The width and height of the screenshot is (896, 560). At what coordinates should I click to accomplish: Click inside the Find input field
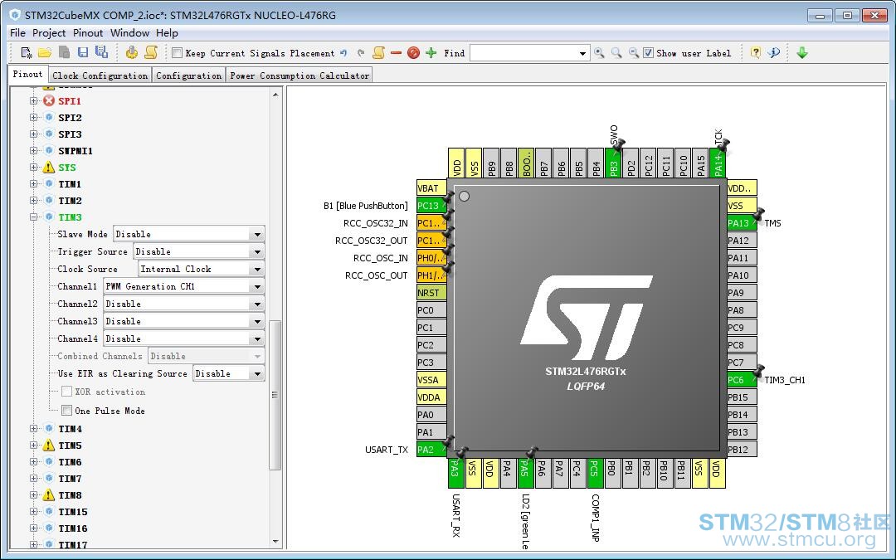click(x=523, y=53)
